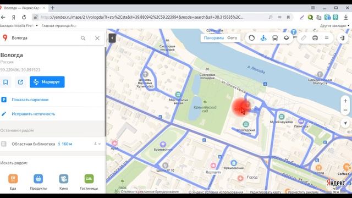Toggle the street panoramas person icon
Screen dimensions: 352x198
coord(263,38)
